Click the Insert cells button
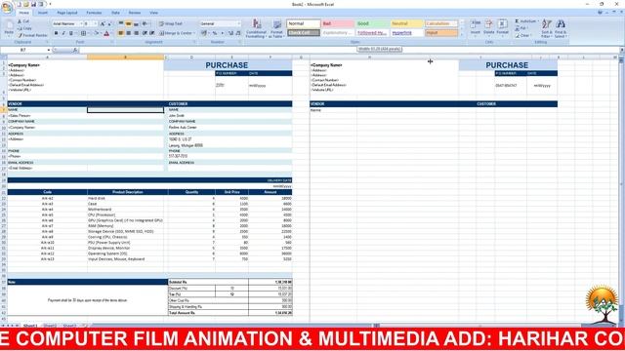 click(476, 28)
